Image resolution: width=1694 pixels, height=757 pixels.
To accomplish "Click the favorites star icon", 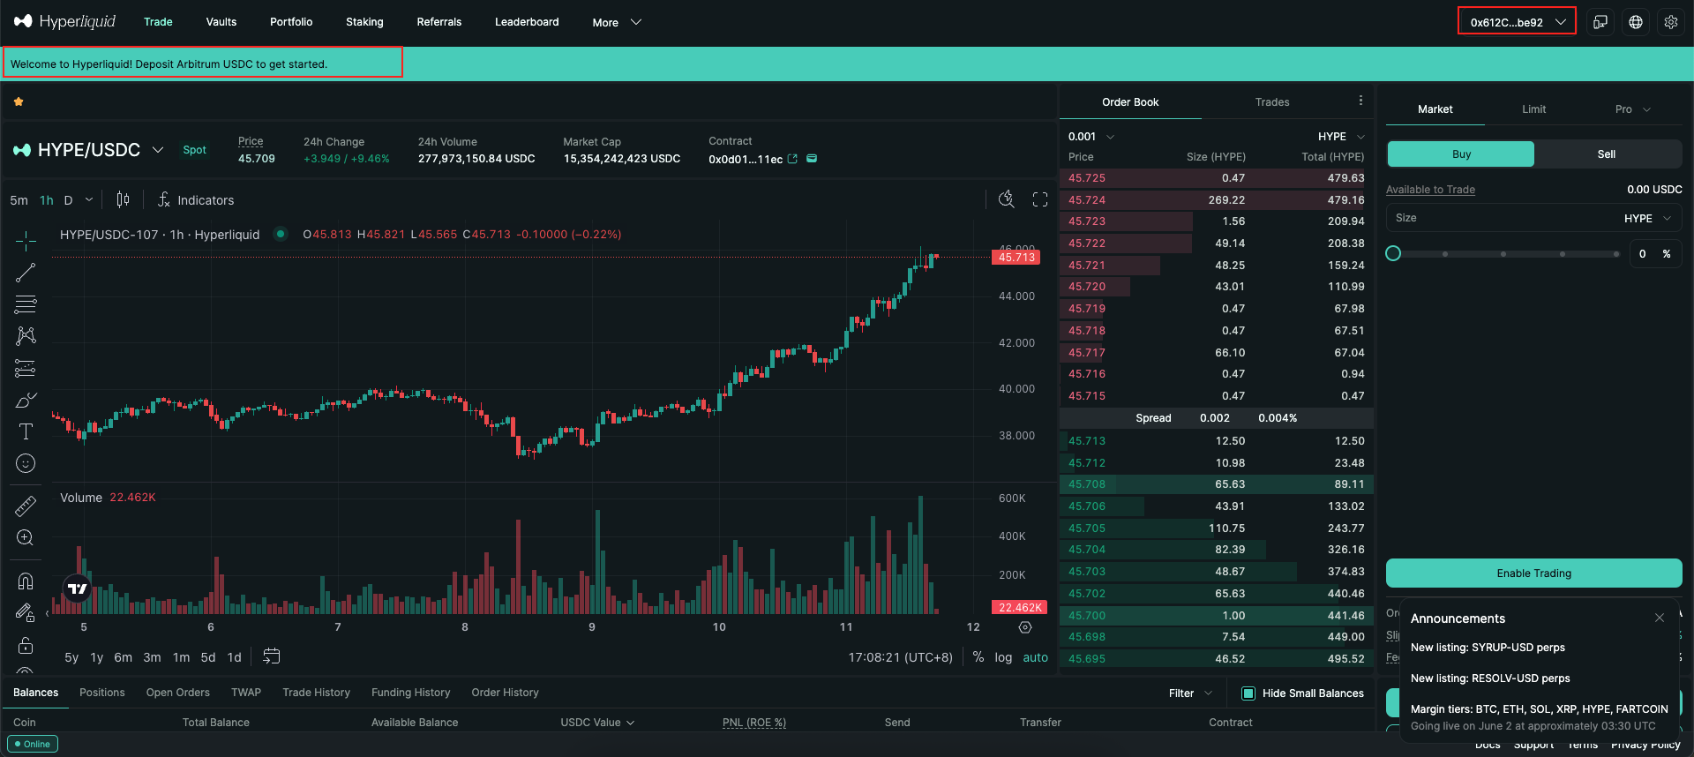I will (19, 101).
